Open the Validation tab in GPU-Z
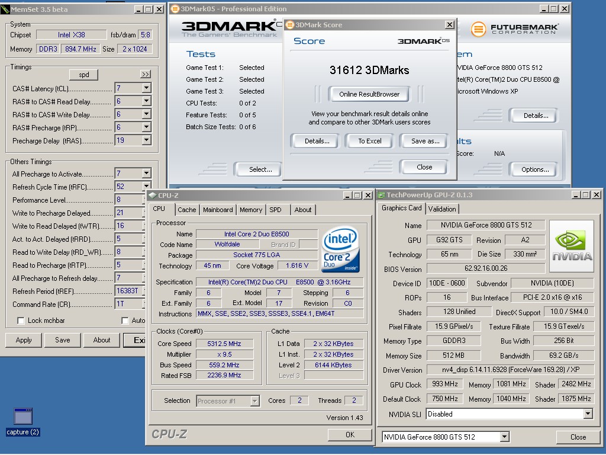 point(442,209)
